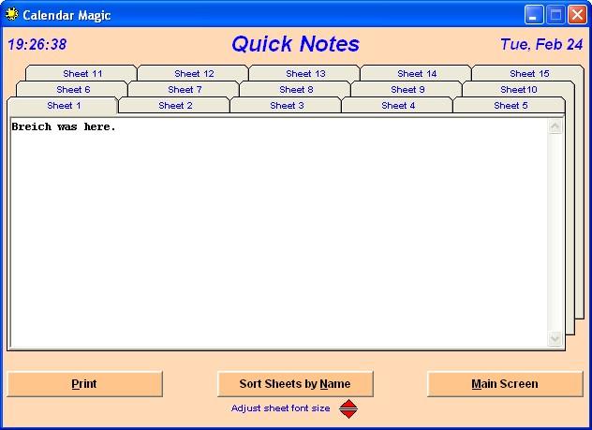Switch to the Sheet 6 tab

point(73,90)
